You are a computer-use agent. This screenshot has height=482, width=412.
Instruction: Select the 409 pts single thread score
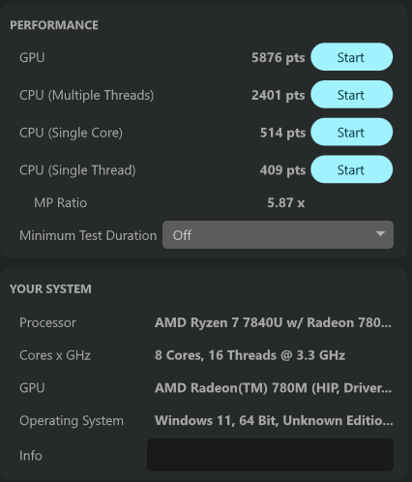coord(282,170)
